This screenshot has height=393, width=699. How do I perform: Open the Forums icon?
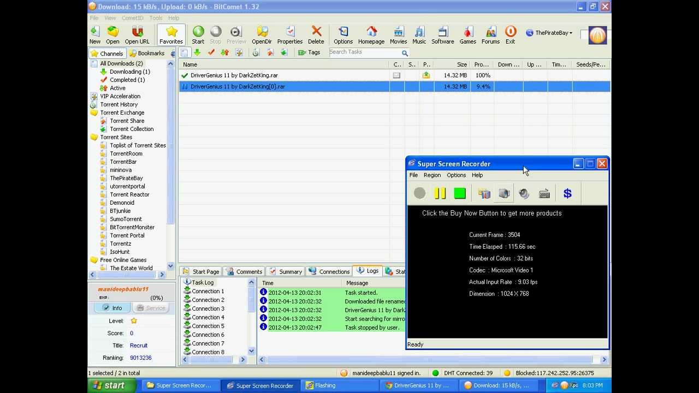[x=490, y=35]
